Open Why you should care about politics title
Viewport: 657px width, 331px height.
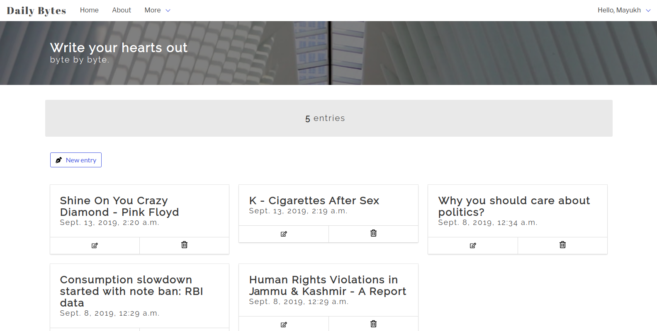point(513,206)
